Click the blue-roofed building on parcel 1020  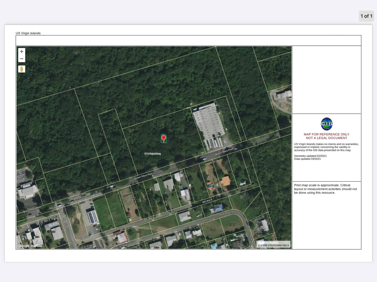point(218,208)
